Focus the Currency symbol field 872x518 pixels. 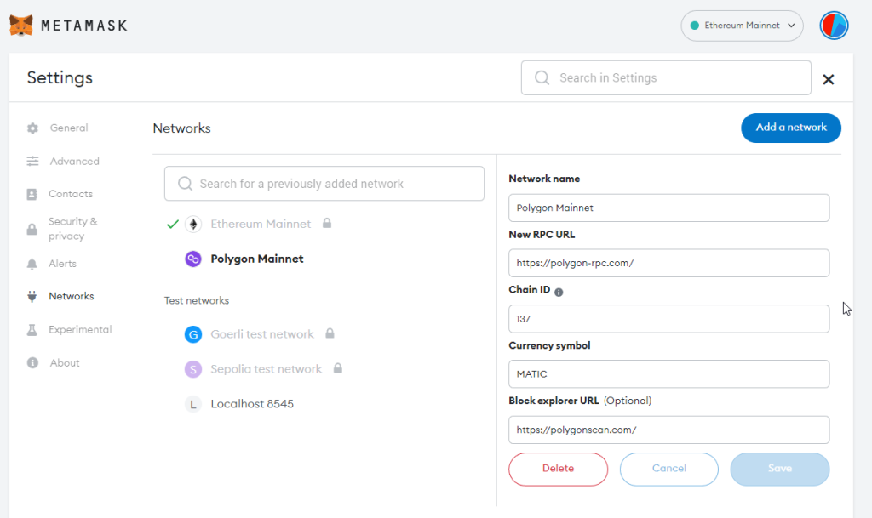pos(668,374)
